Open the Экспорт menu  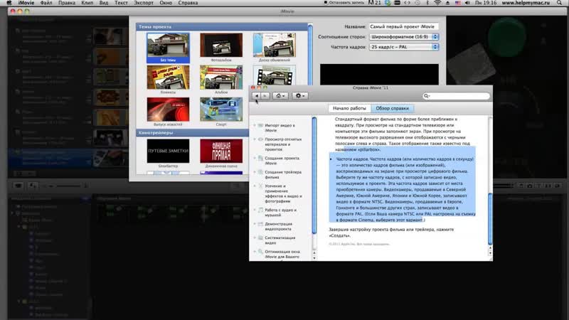[x=144, y=3]
